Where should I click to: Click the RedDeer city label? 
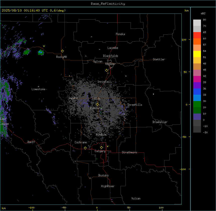click(x=110, y=64)
